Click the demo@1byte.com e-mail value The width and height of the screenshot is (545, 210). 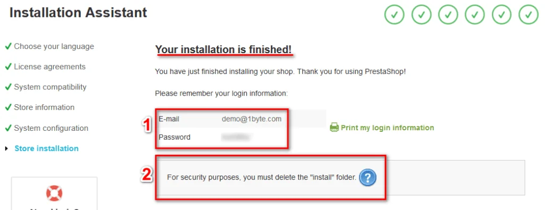point(252,119)
